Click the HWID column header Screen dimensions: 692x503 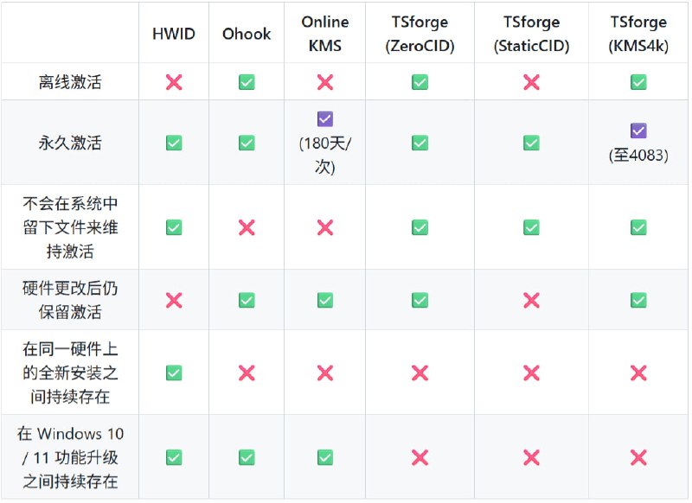pos(174,34)
